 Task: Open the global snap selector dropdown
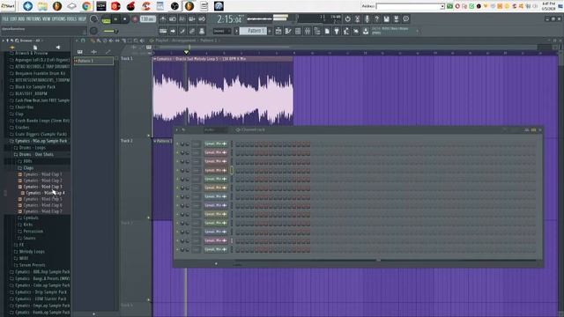click(x=221, y=31)
